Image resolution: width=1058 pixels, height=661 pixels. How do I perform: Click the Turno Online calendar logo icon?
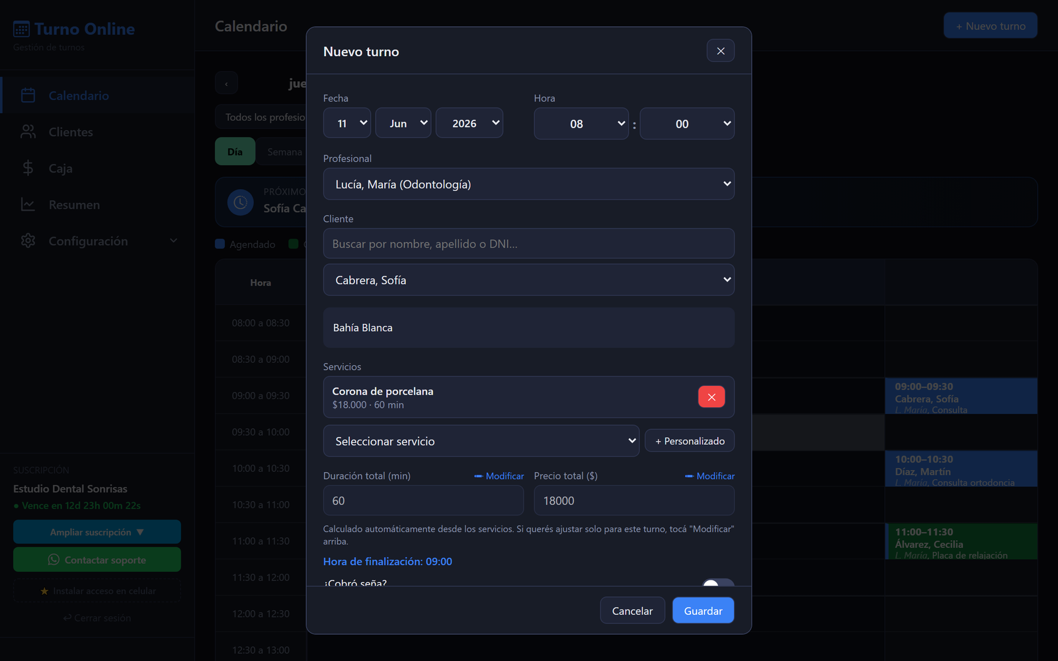(21, 29)
